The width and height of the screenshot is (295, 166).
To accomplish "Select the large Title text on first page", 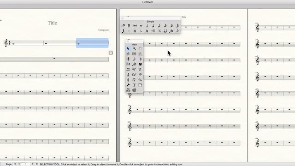I will [52, 23].
